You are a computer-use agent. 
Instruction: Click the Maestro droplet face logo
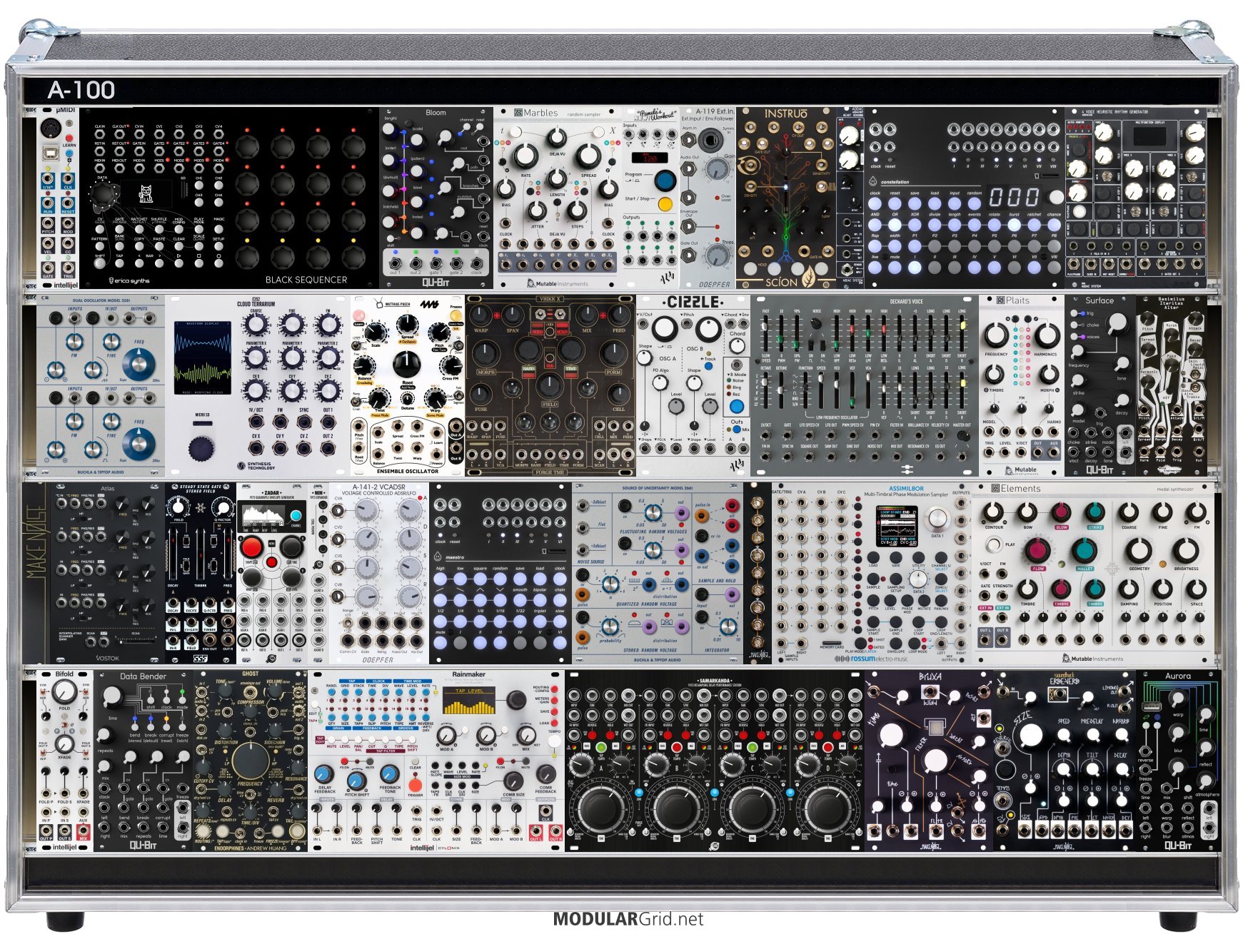click(x=438, y=557)
